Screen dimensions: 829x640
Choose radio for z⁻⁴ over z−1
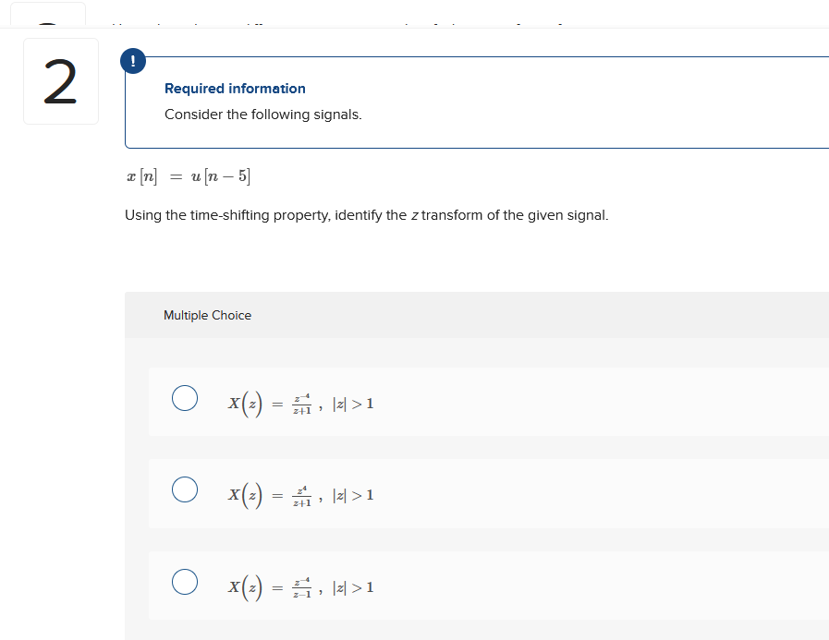click(x=185, y=582)
